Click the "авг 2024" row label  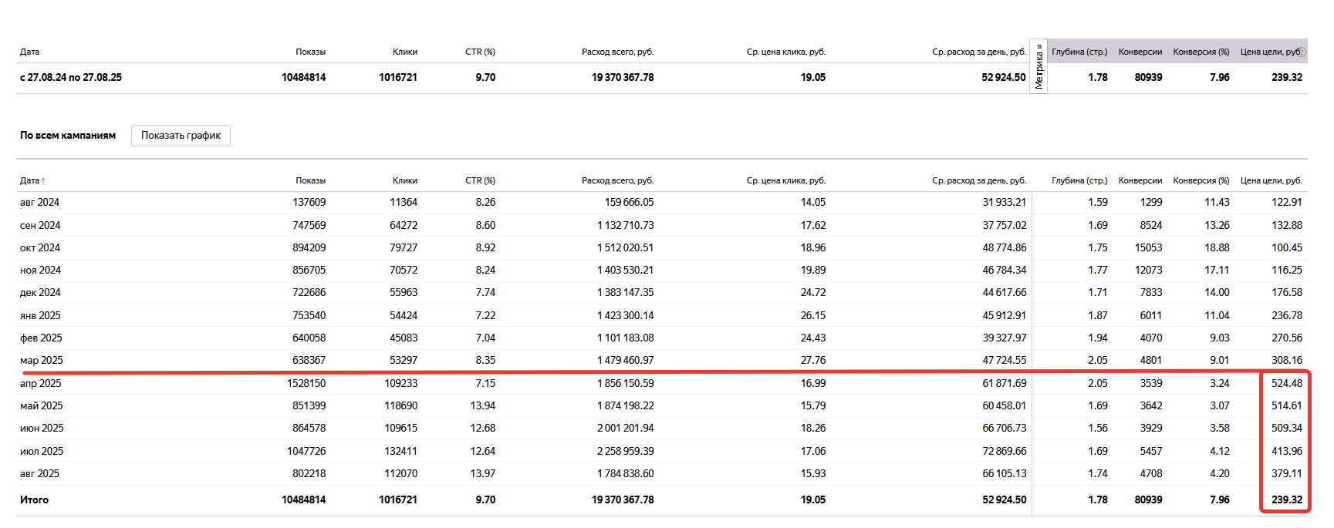click(39, 202)
